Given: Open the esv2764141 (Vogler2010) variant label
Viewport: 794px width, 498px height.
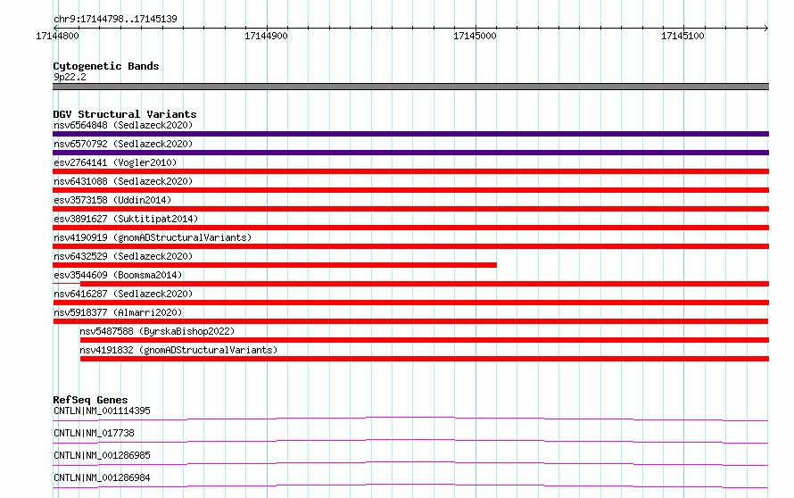Looking at the screenshot, I should 115,162.
